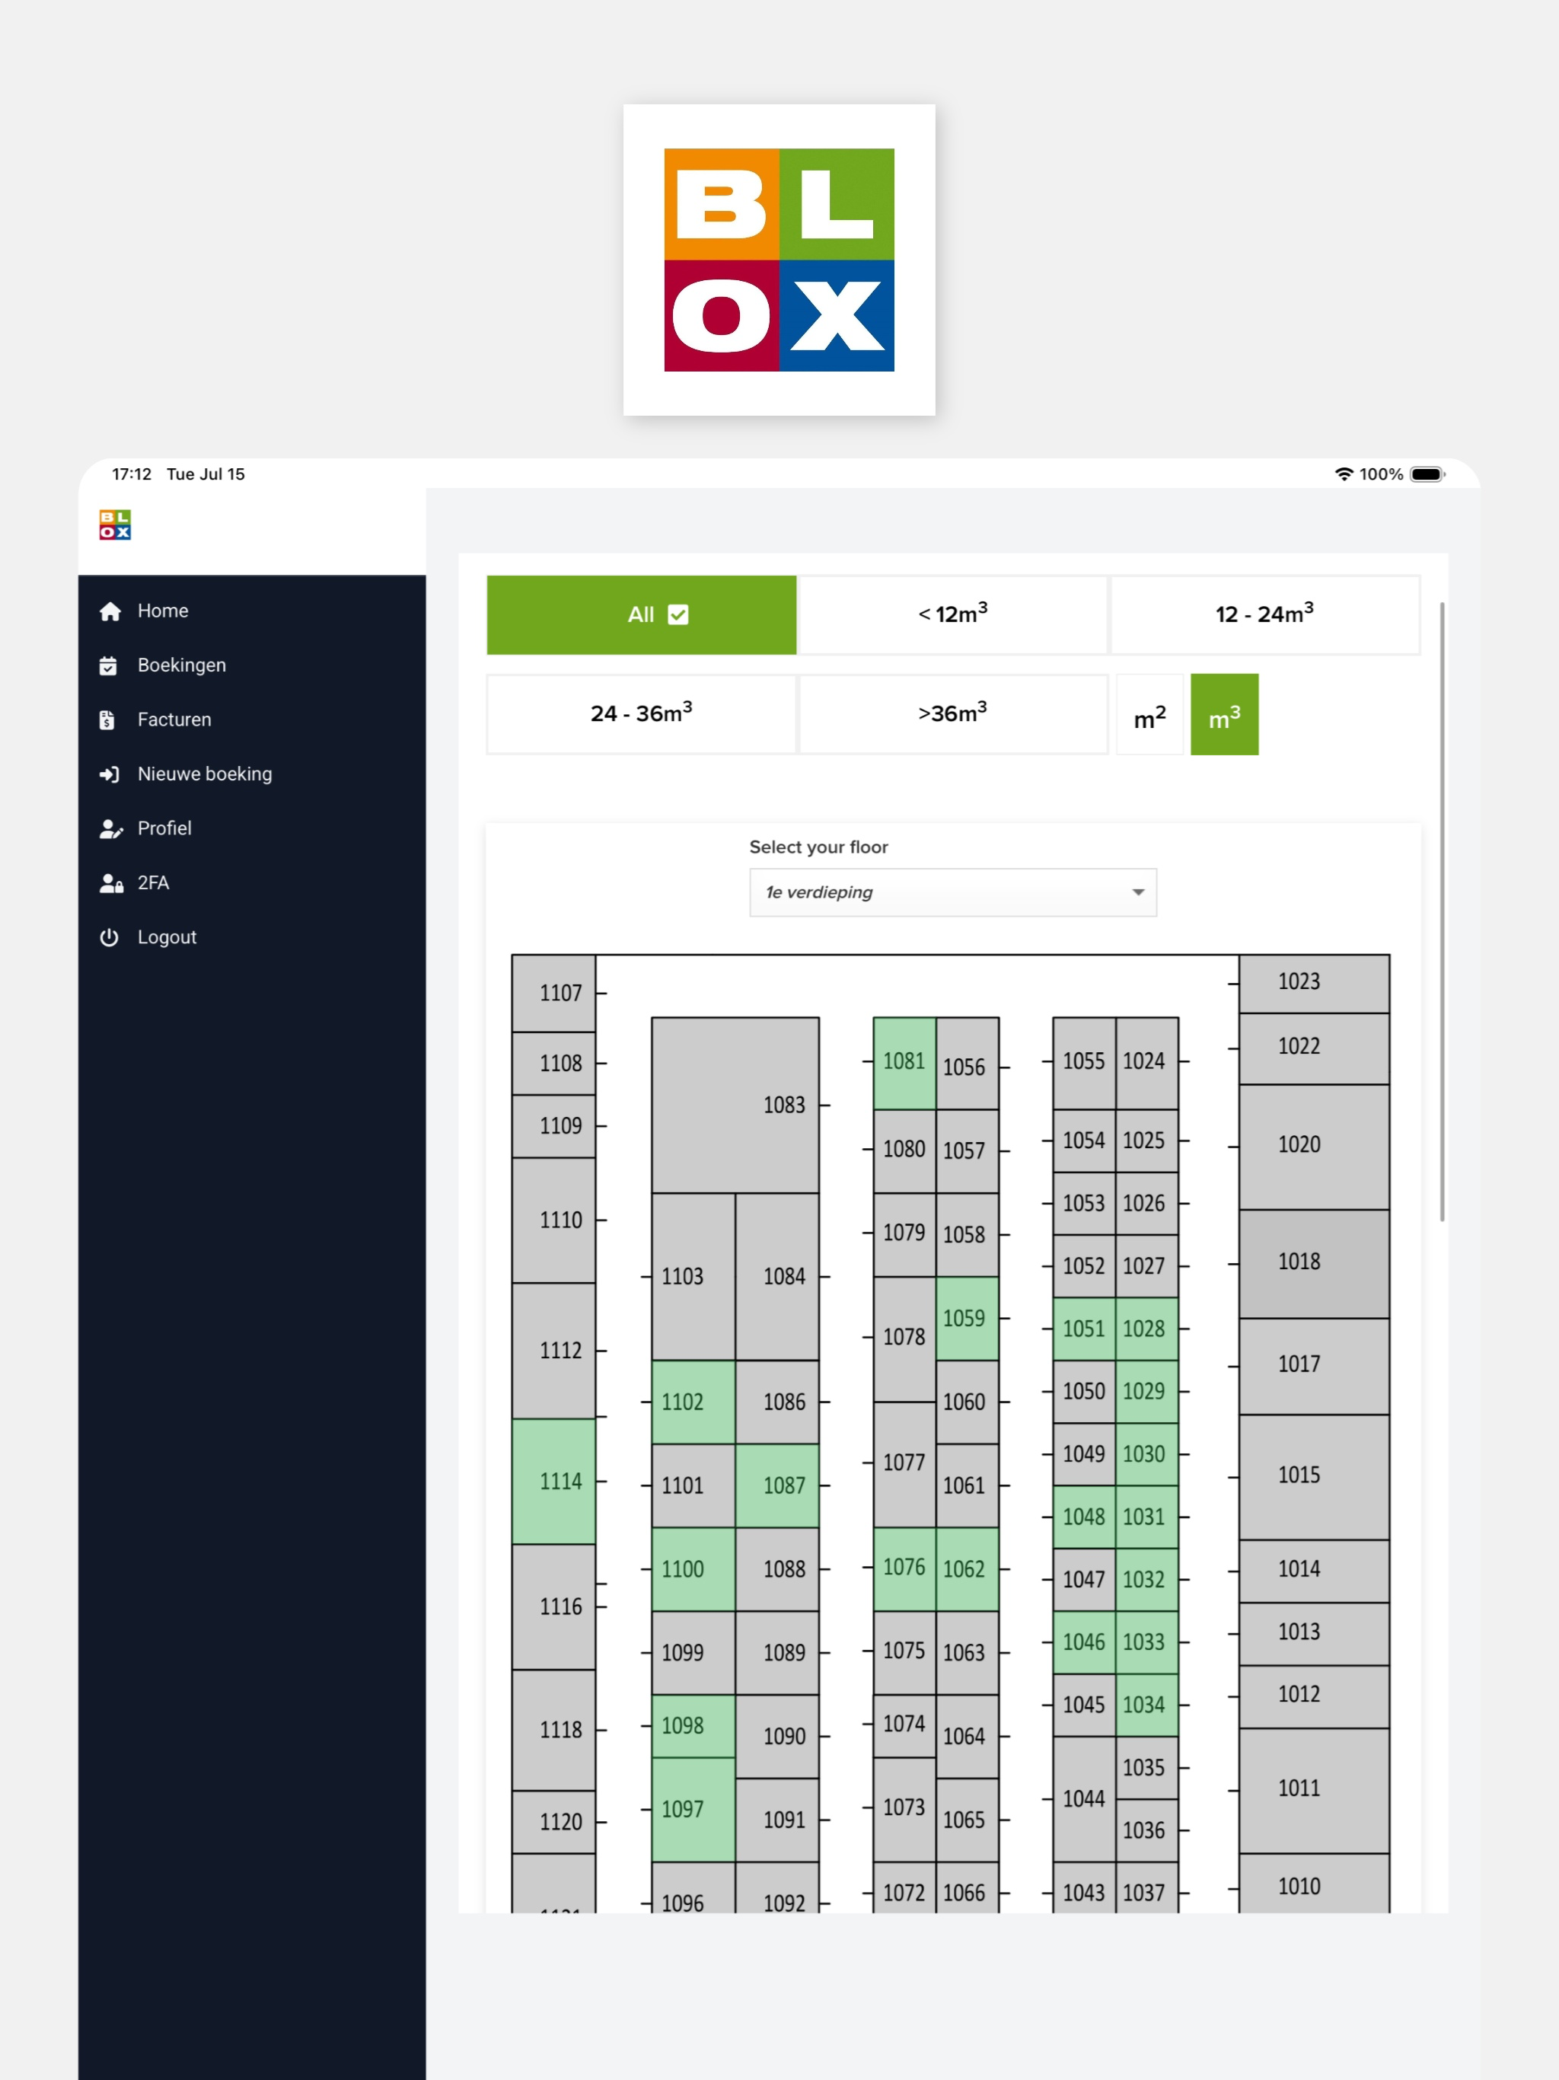Image resolution: width=1559 pixels, height=2080 pixels.
Task: Select available unit 1062
Action: click(967, 1568)
